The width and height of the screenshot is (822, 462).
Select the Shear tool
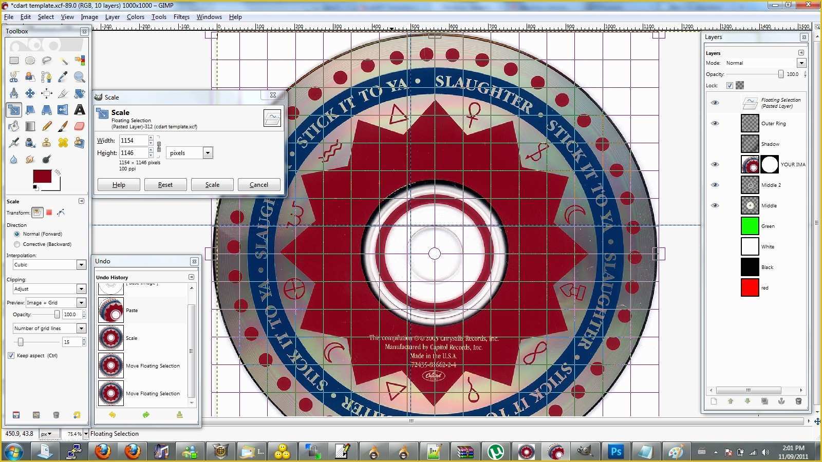click(30, 110)
